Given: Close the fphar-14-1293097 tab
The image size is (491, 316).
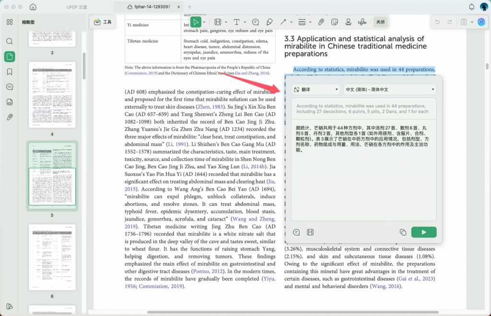Looking at the screenshot, I should click(x=178, y=7).
